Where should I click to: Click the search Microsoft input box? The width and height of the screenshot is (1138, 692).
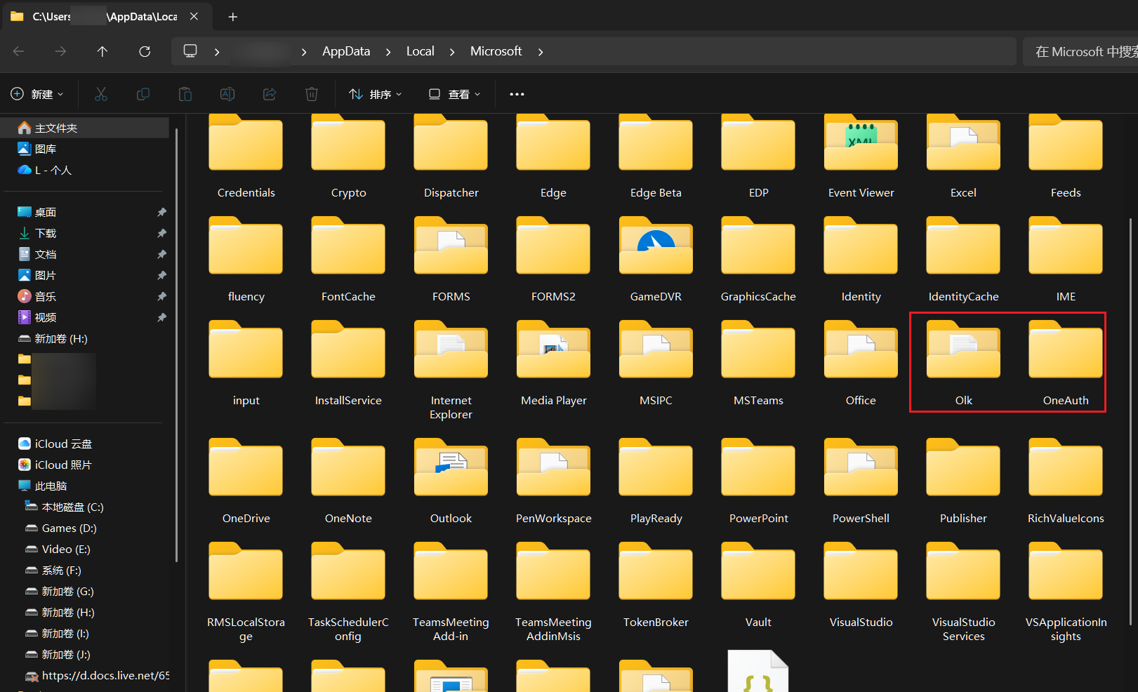tap(1080, 51)
